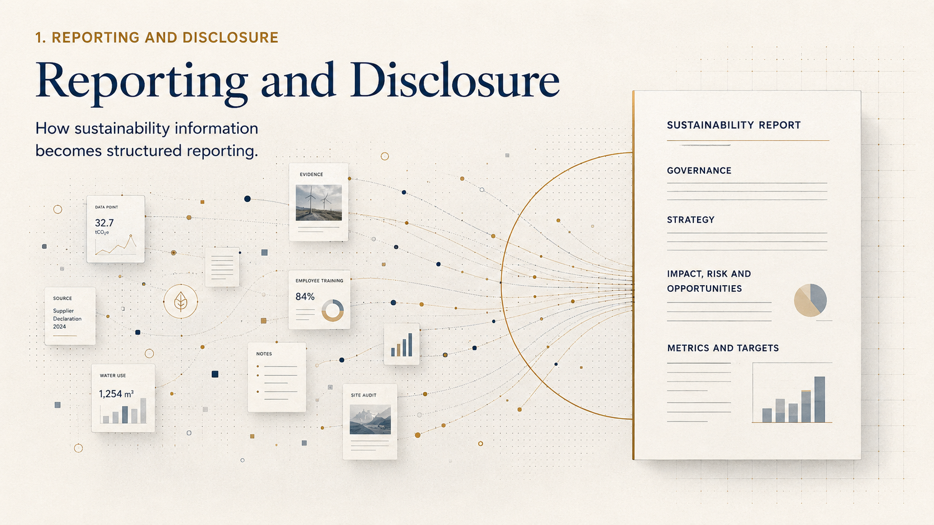This screenshot has width=934, height=525.
Task: Click the "EVIDENCE" card label
Action: click(x=311, y=175)
